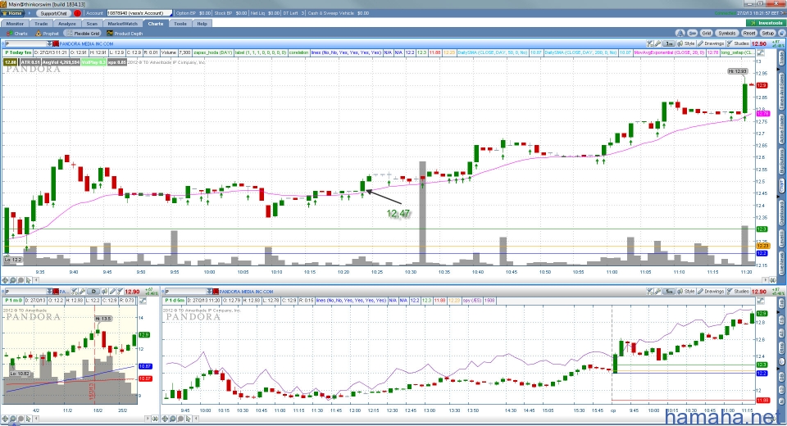
Task: Open the Home button menu
Action: point(12,13)
